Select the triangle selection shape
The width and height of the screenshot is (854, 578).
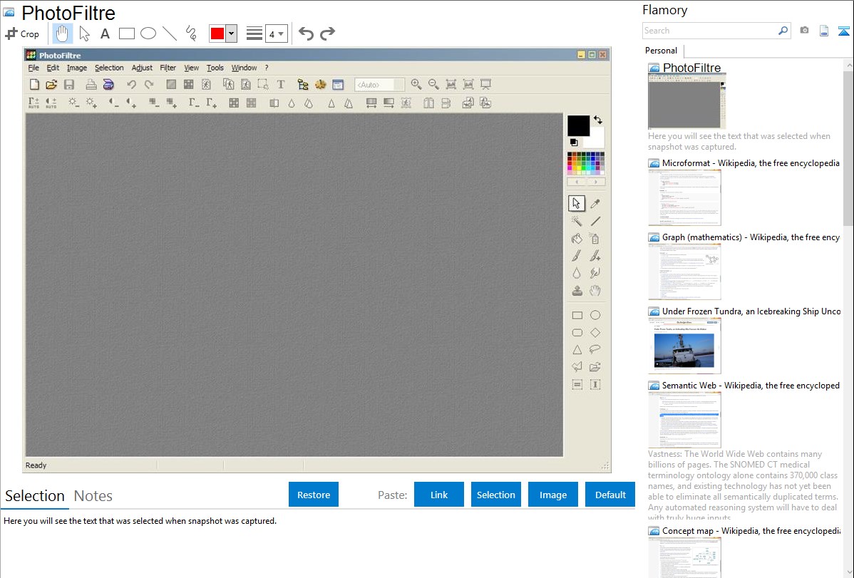(577, 350)
